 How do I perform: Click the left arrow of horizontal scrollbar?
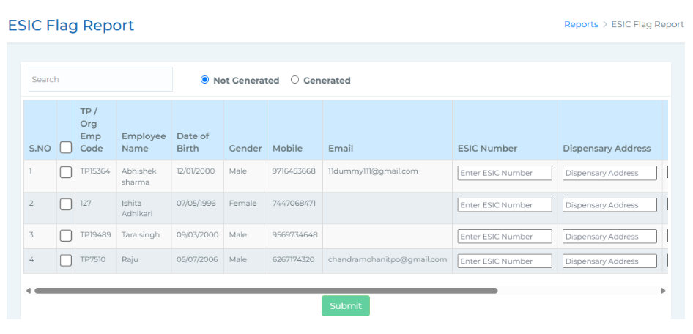tap(29, 291)
